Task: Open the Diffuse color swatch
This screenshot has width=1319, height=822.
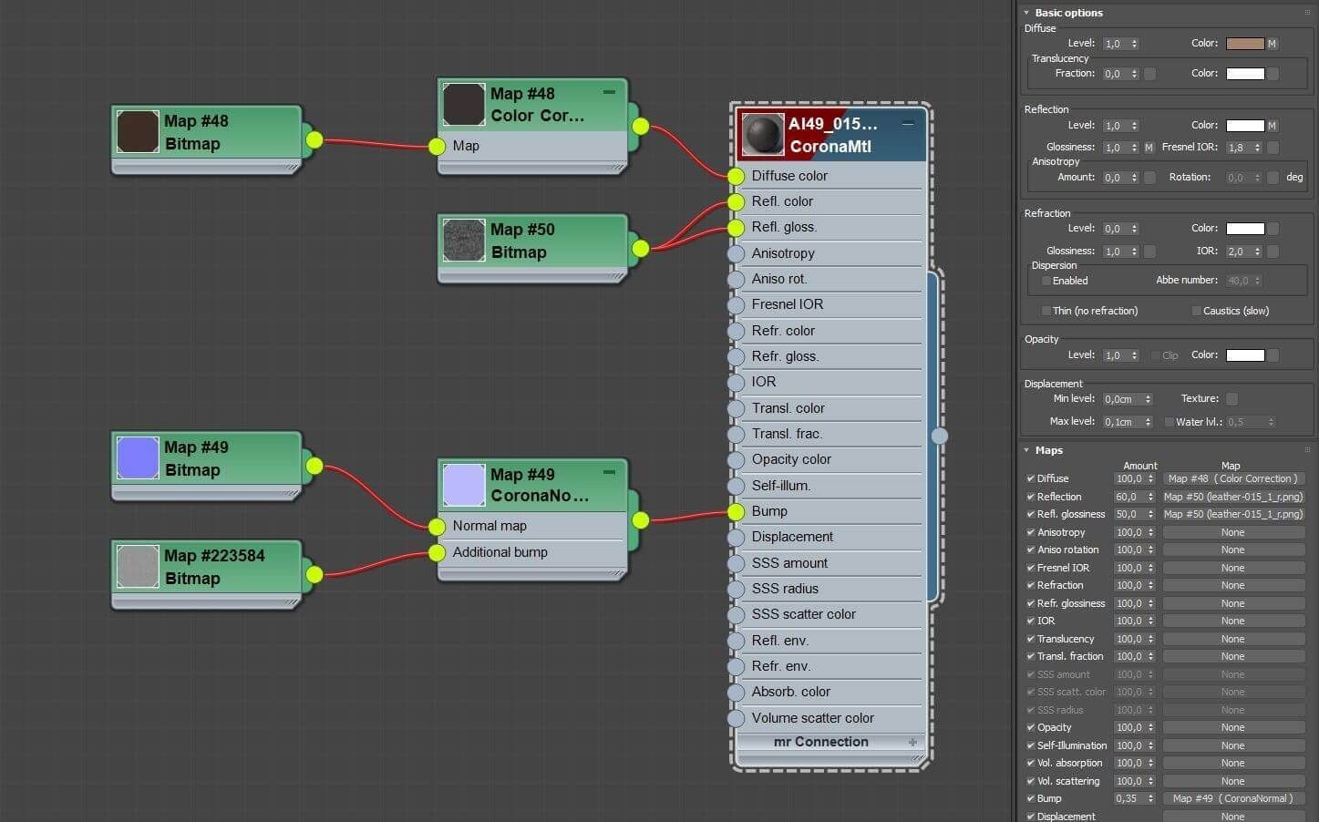Action: 1244,44
